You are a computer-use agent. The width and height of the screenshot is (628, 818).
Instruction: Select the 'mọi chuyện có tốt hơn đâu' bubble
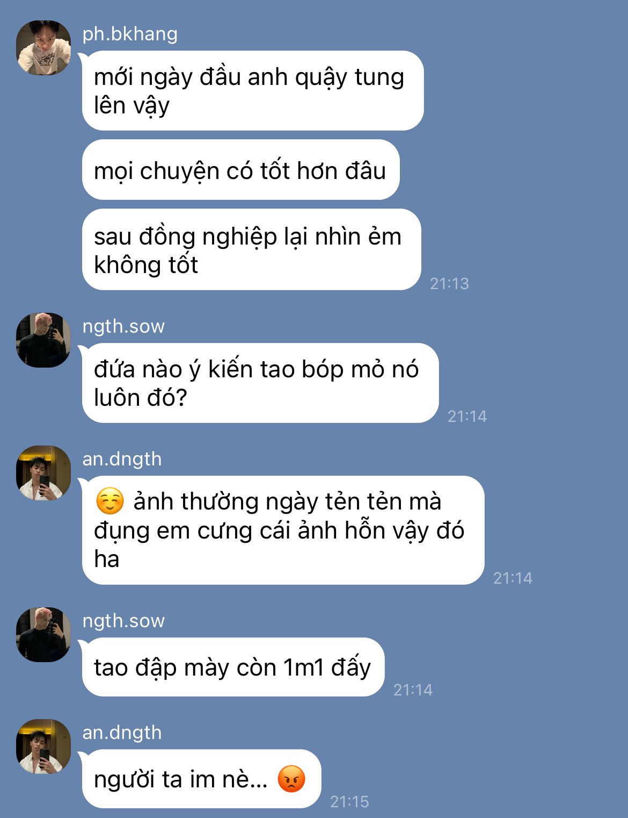pyautogui.click(x=241, y=170)
